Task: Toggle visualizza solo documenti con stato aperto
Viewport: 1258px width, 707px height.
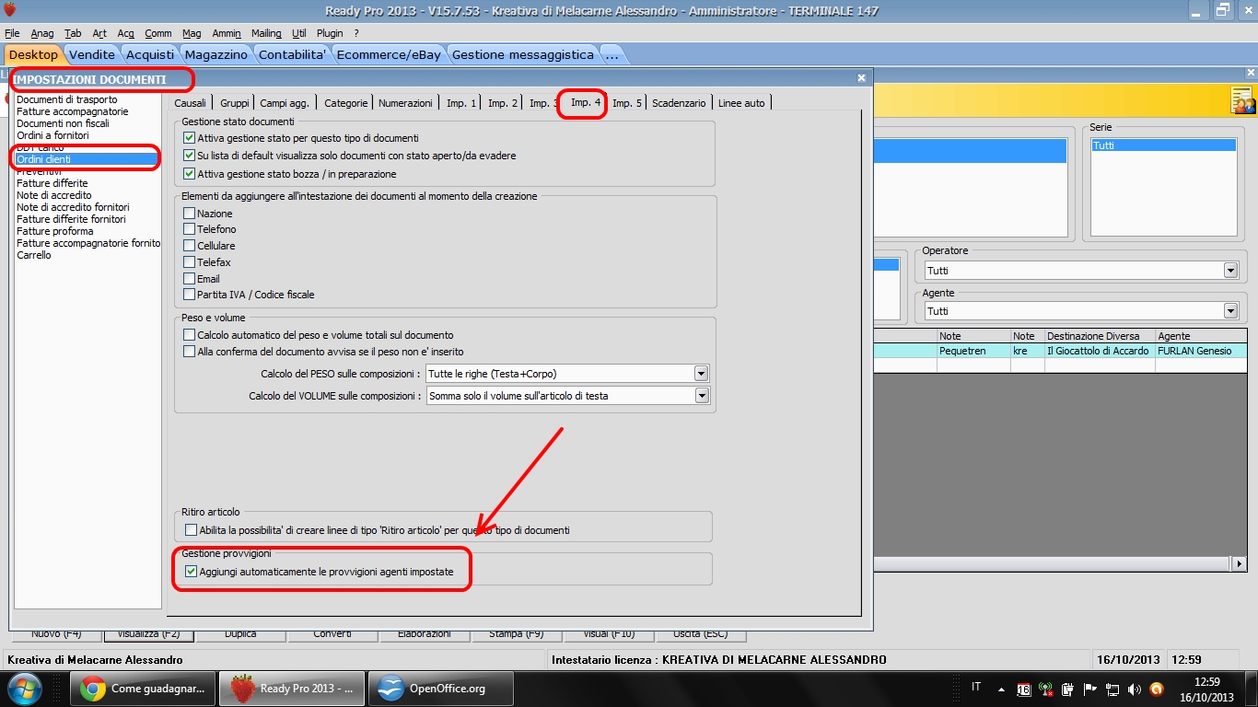Action: (x=189, y=156)
